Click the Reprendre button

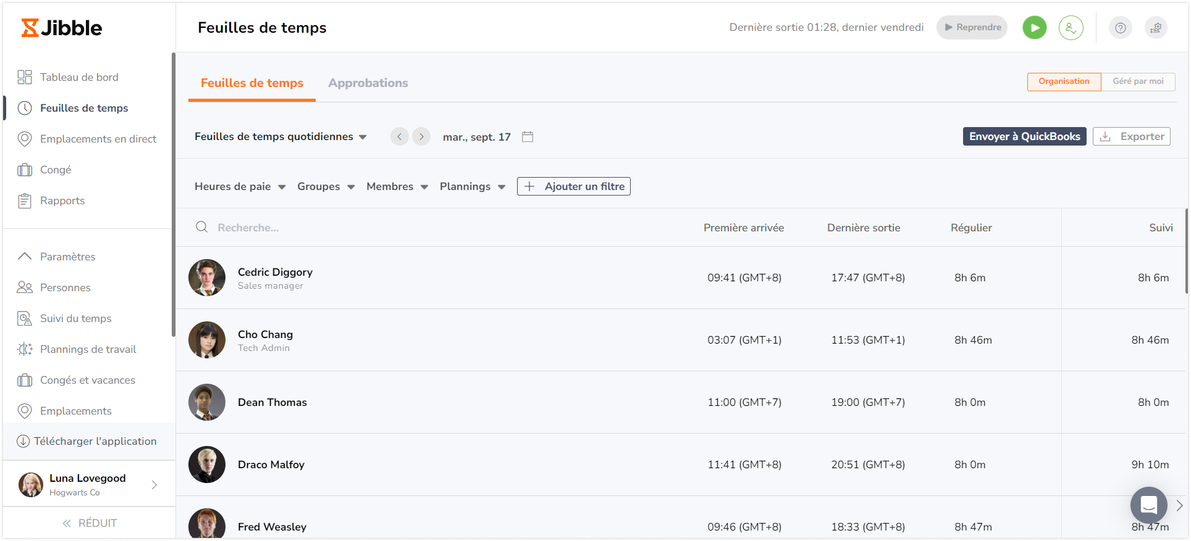(972, 28)
